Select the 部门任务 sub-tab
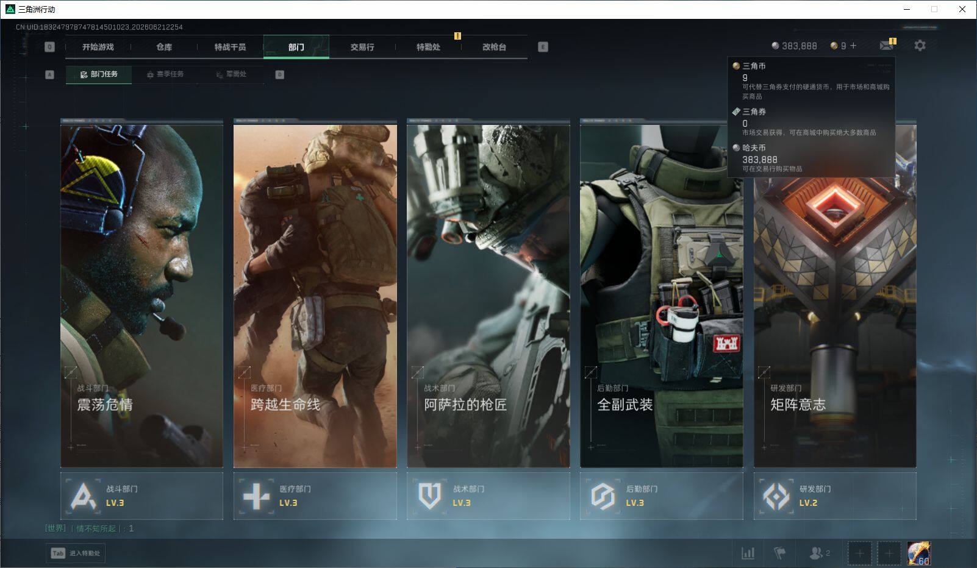 [99, 74]
